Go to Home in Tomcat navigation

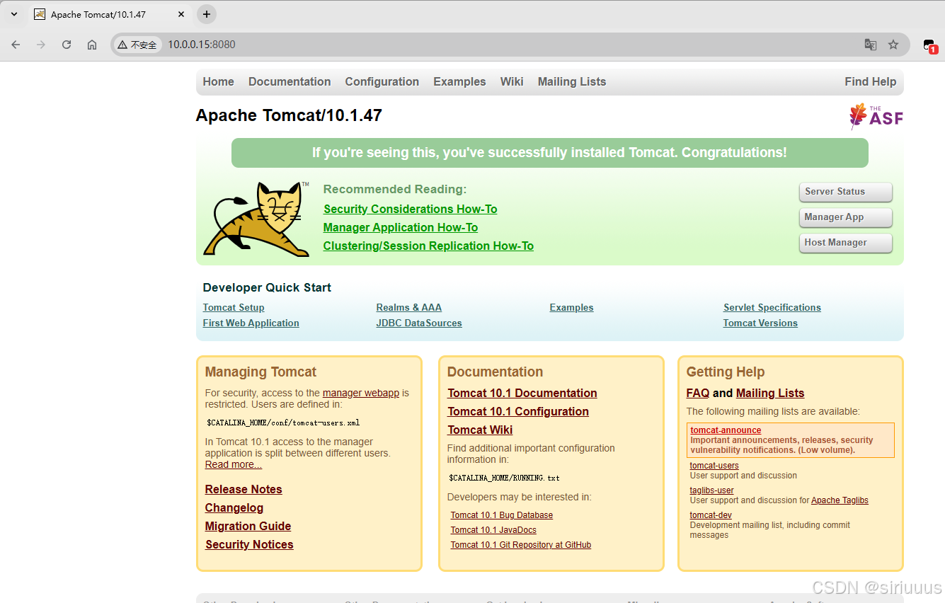pyautogui.click(x=219, y=81)
